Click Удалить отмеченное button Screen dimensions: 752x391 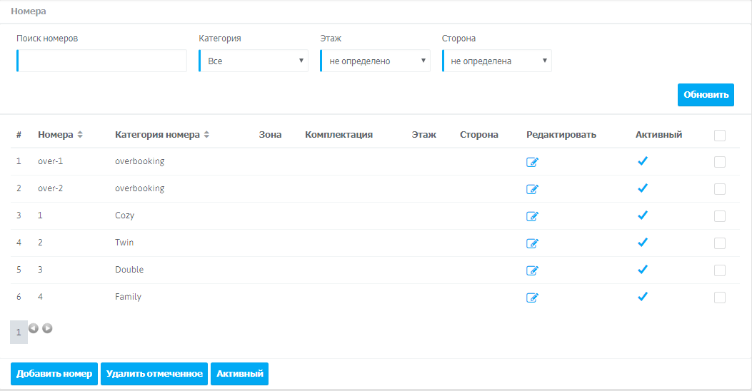[x=154, y=374]
